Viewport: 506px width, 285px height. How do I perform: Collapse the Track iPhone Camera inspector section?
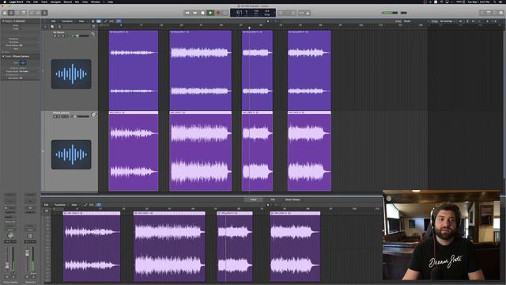pyautogui.click(x=3, y=56)
